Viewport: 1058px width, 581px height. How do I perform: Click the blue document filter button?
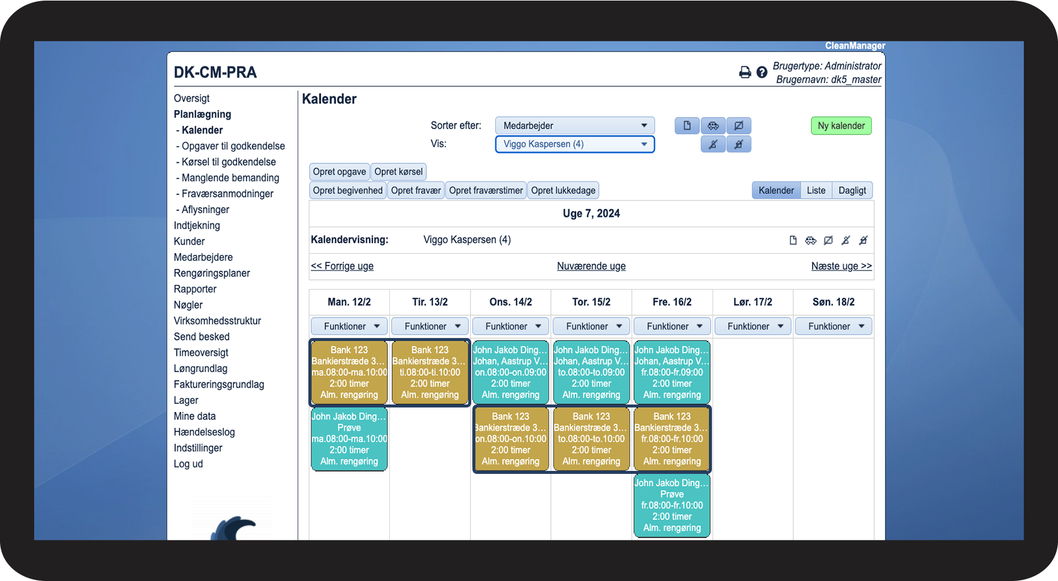click(687, 126)
